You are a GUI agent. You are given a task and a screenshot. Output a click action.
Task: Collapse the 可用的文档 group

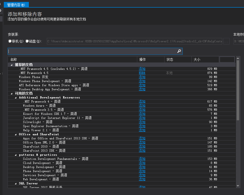coord(11,94)
